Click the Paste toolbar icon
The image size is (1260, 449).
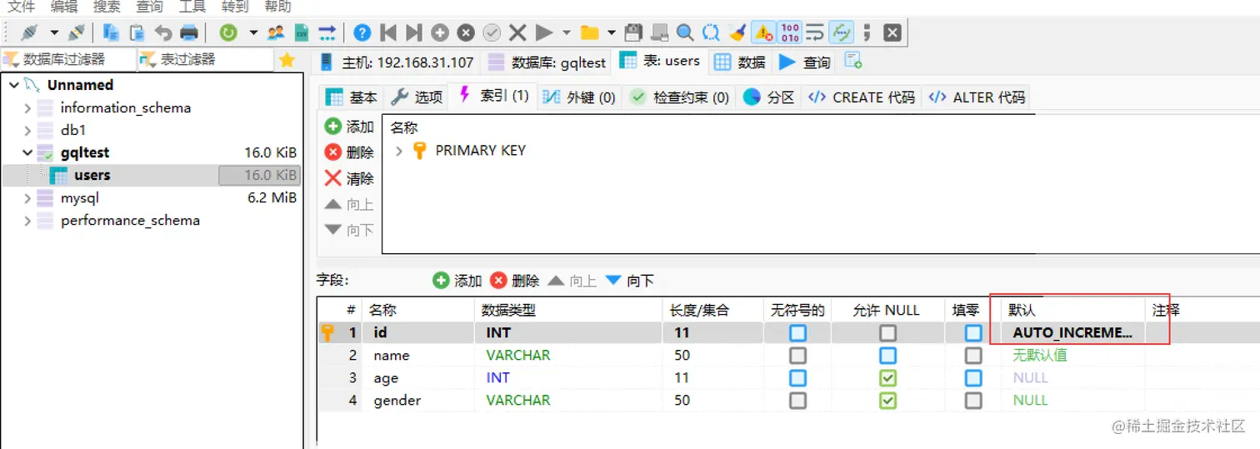pyautogui.click(x=137, y=32)
